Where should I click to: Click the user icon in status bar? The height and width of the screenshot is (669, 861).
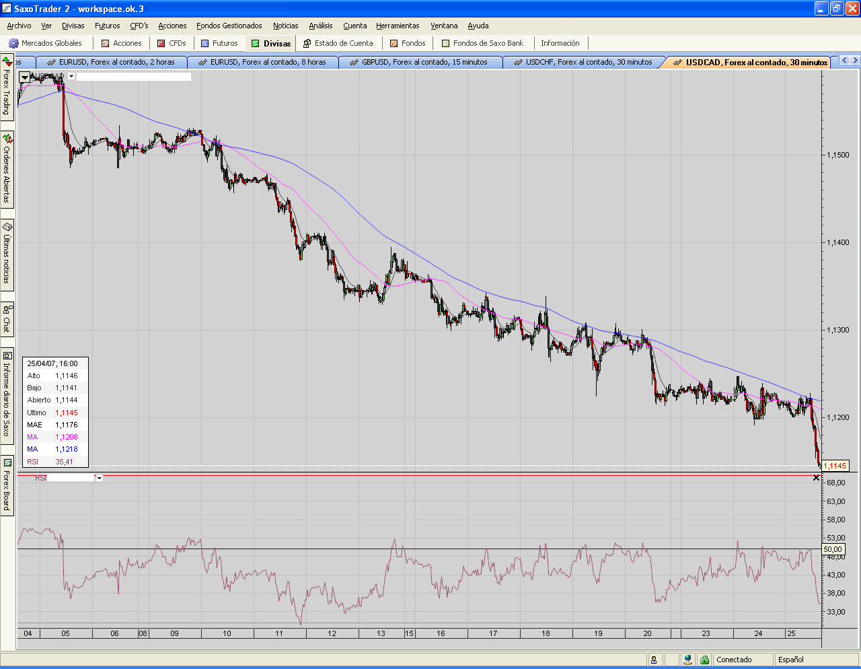pyautogui.click(x=654, y=660)
